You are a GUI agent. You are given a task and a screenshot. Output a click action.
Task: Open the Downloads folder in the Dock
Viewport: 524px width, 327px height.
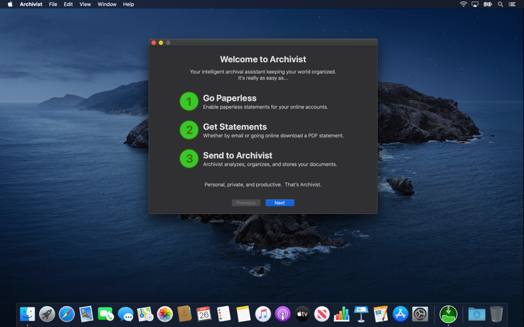point(477,314)
